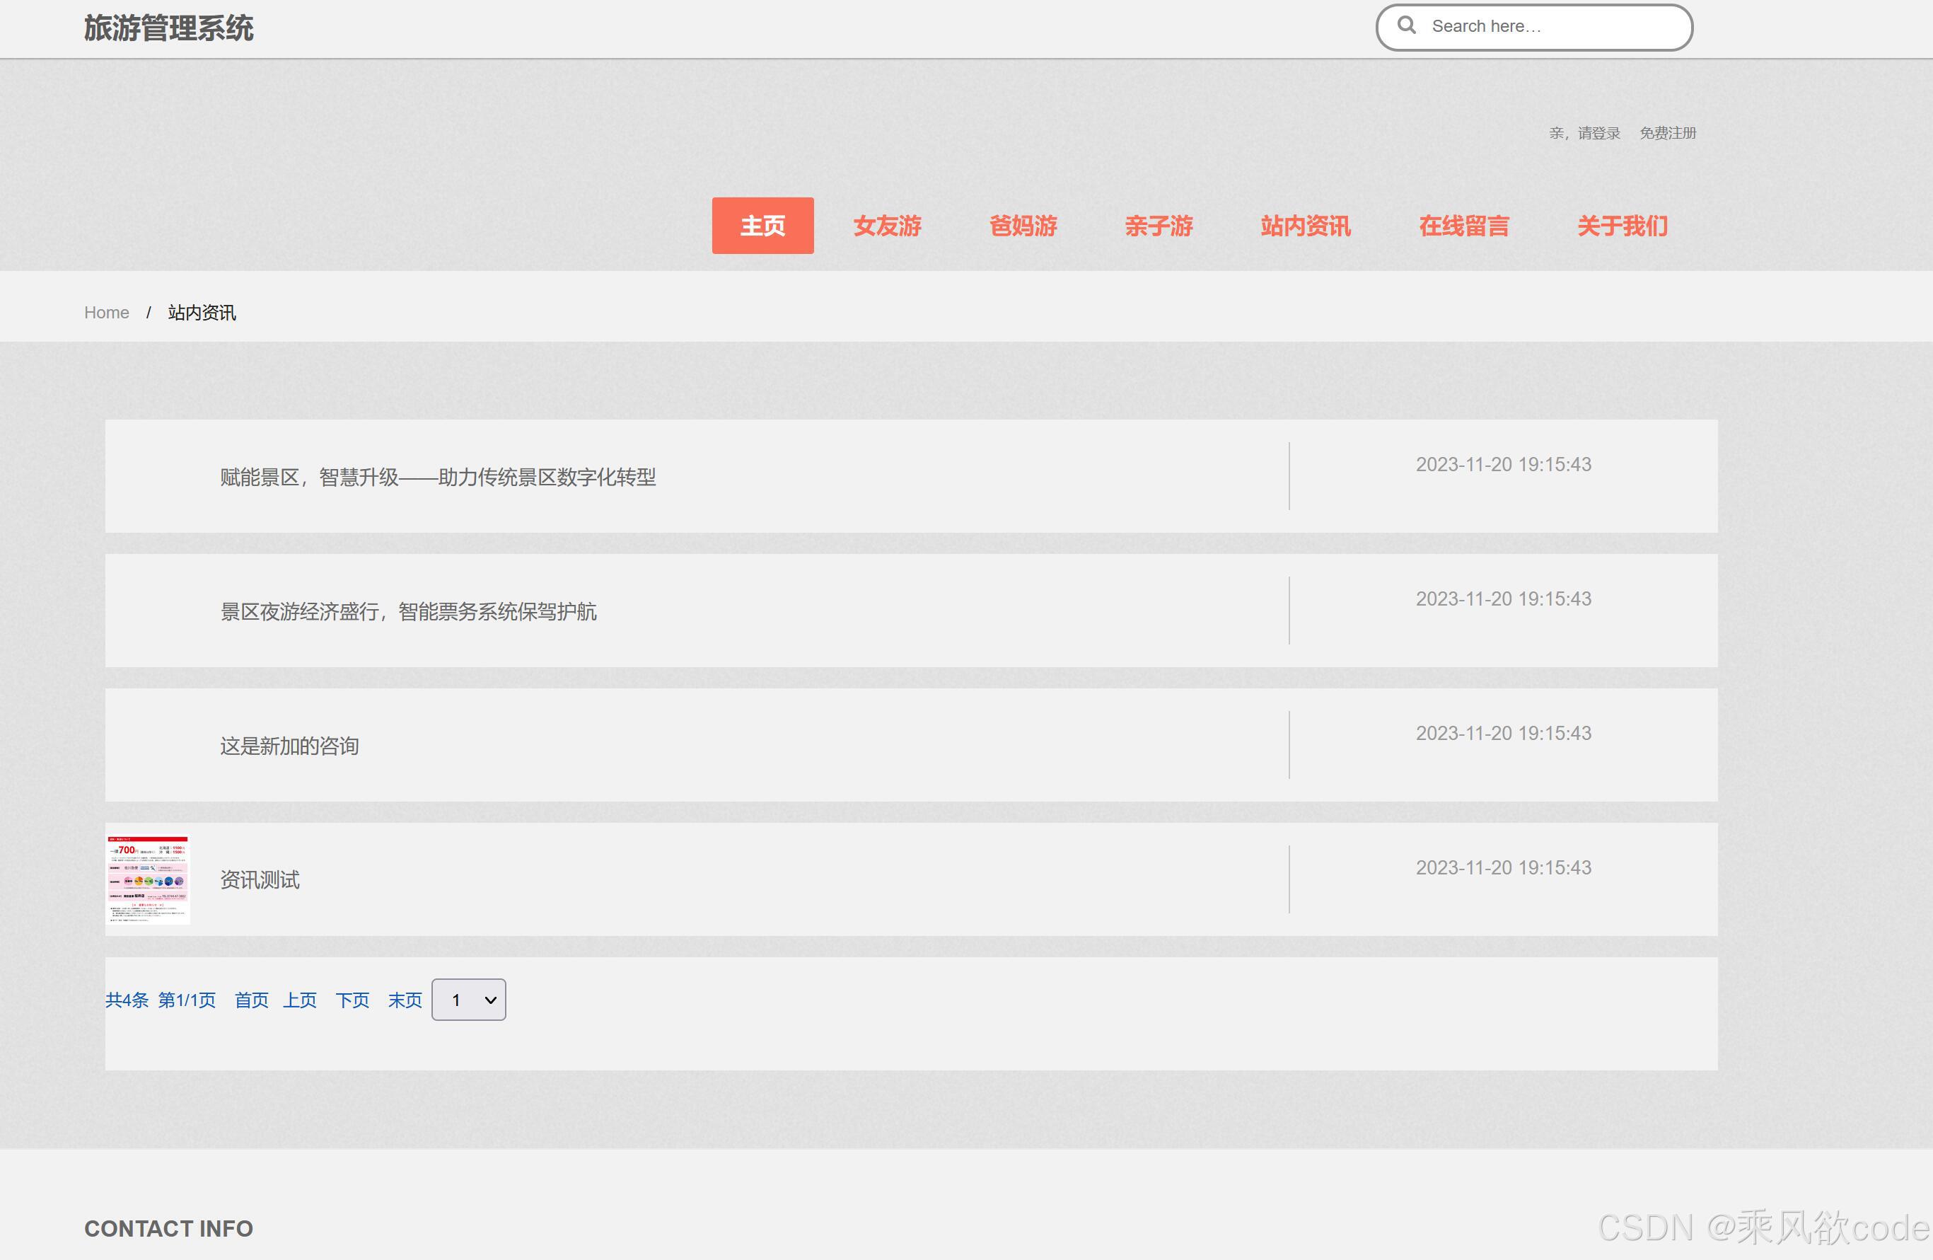Go to the 爸妈游 menu item
The height and width of the screenshot is (1260, 1933).
click(1023, 226)
